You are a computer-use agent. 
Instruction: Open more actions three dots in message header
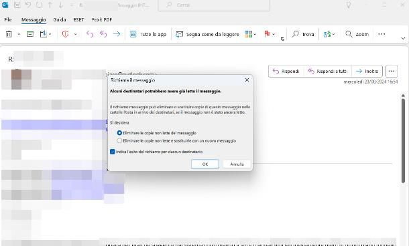(x=392, y=71)
